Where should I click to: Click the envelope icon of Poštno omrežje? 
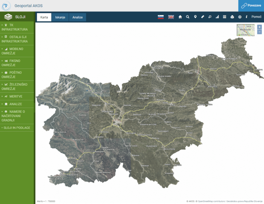(x=6, y=73)
